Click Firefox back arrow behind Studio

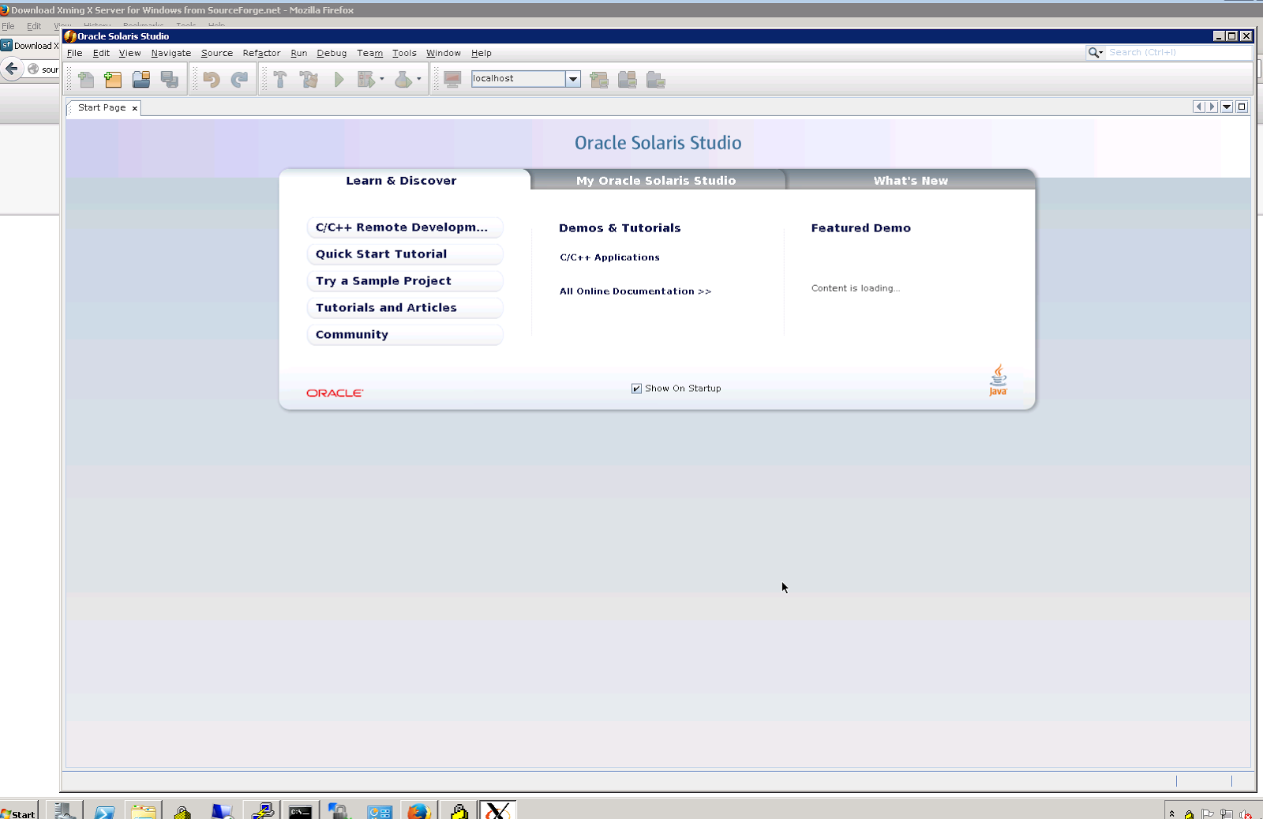[x=11, y=69]
